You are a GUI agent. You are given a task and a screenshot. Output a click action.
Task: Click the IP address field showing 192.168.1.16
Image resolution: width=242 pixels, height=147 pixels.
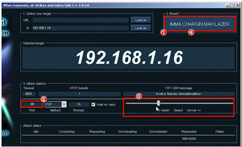tap(81, 28)
